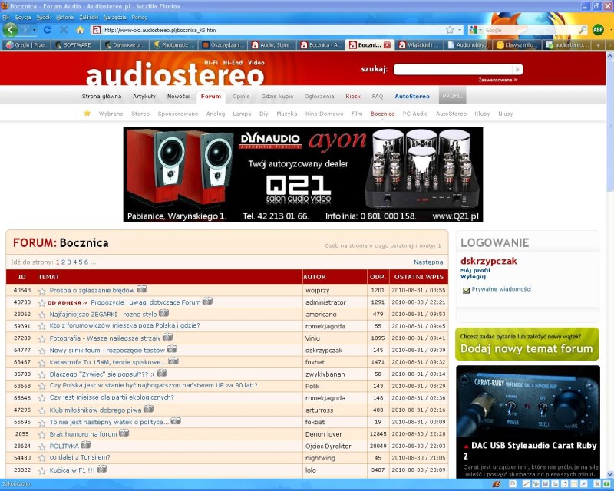Click the envelope icon beside Prywatne wiadomości

(x=466, y=291)
